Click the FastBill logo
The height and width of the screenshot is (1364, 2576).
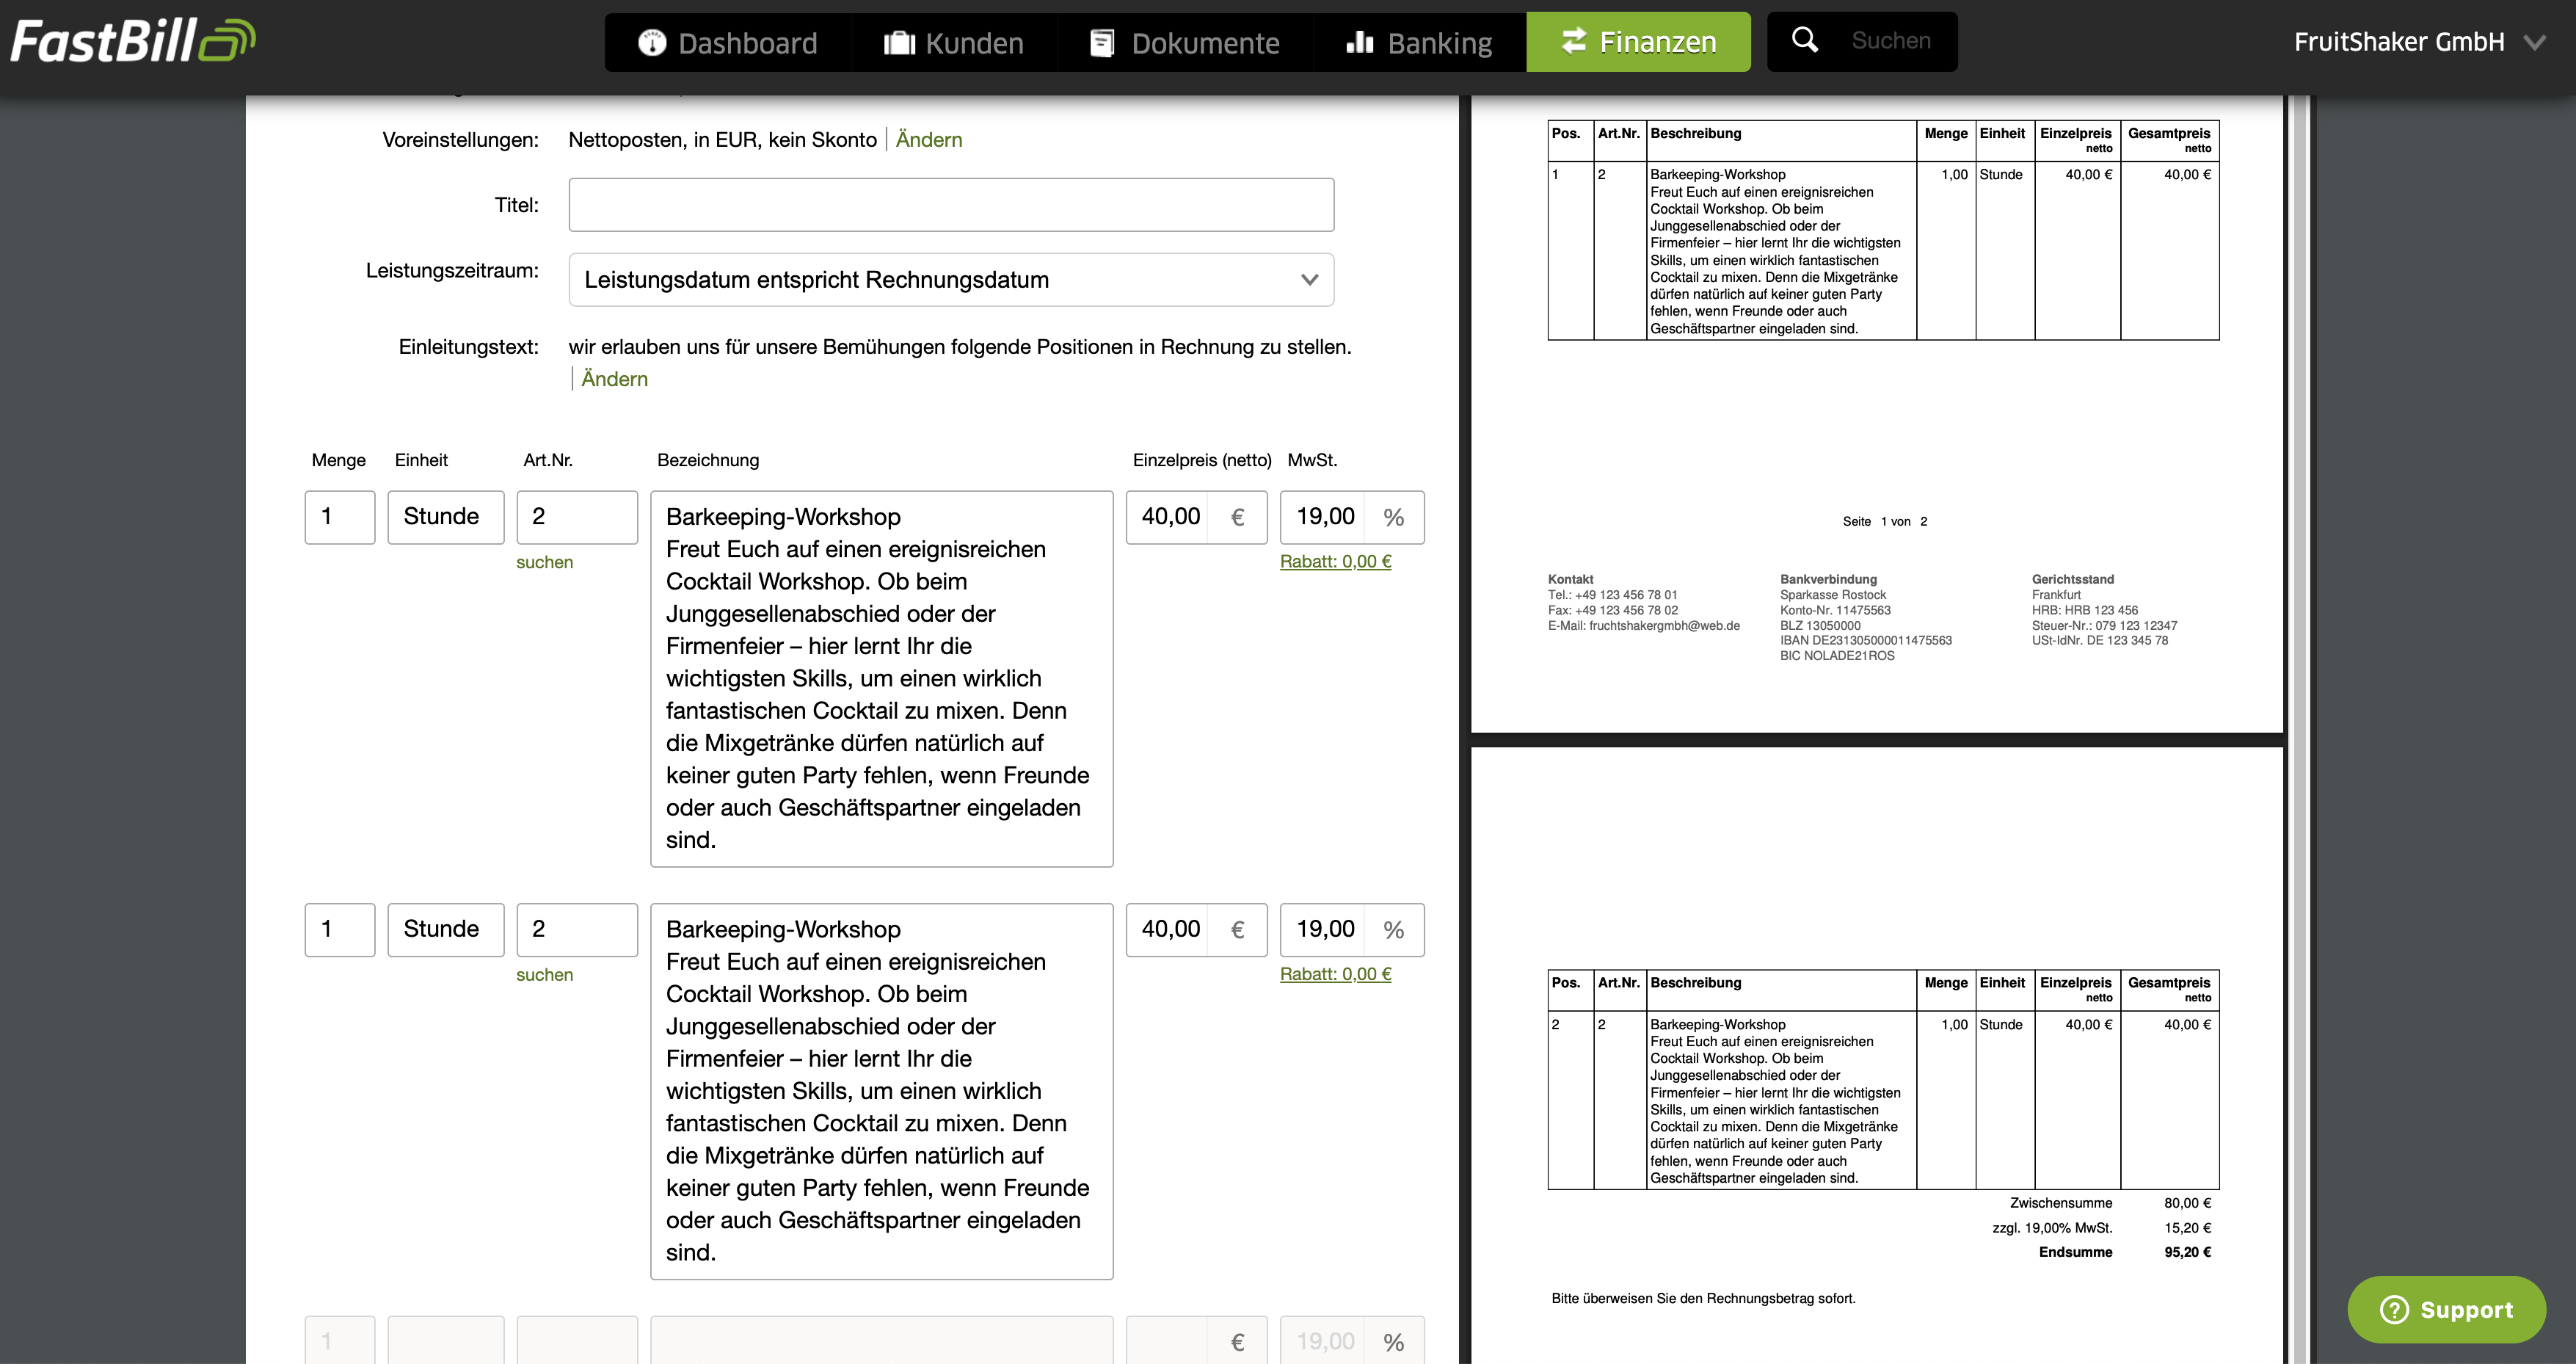(133, 41)
